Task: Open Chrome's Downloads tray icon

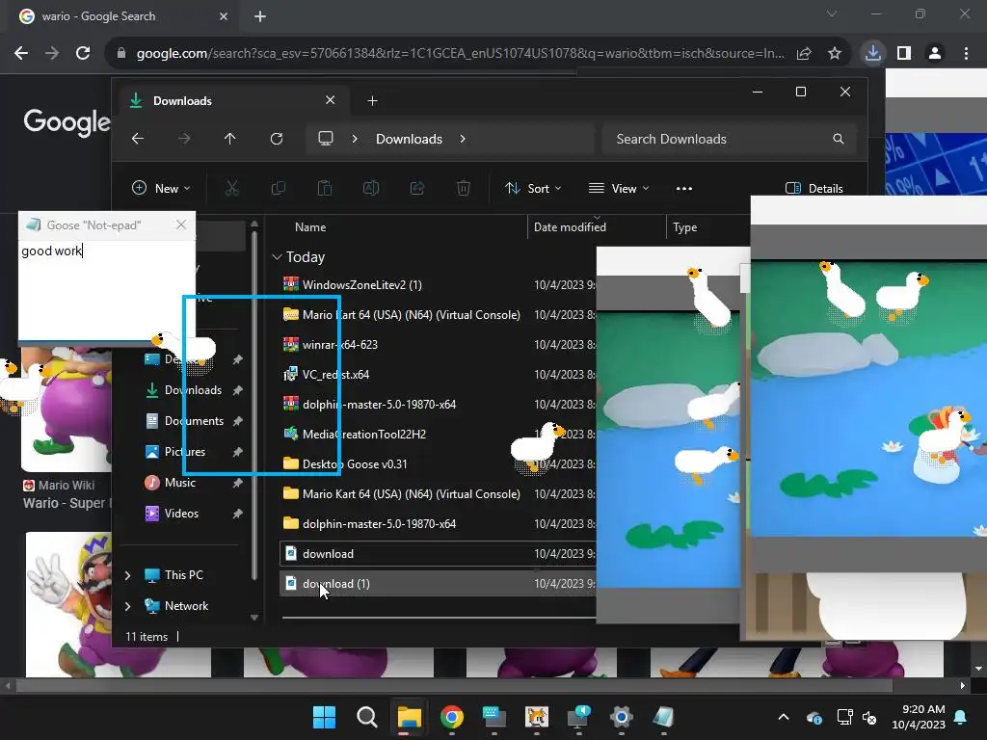Action: click(873, 54)
